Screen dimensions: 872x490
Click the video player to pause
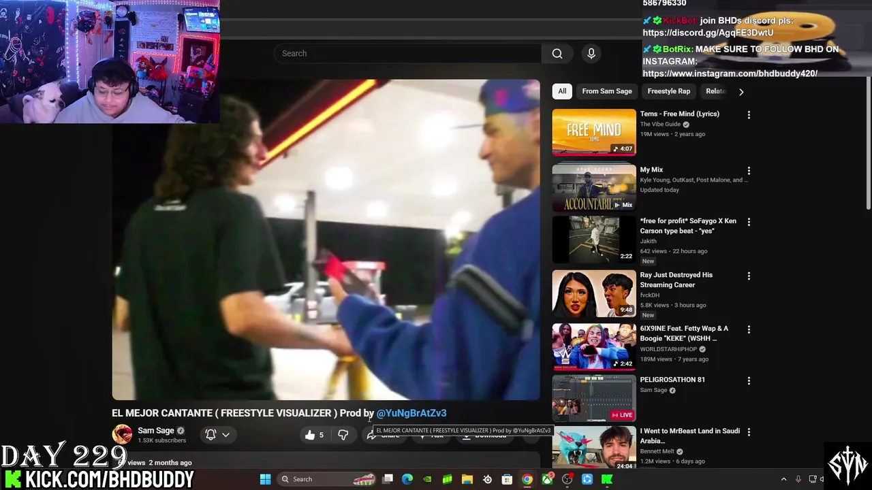pyautogui.click(x=326, y=240)
